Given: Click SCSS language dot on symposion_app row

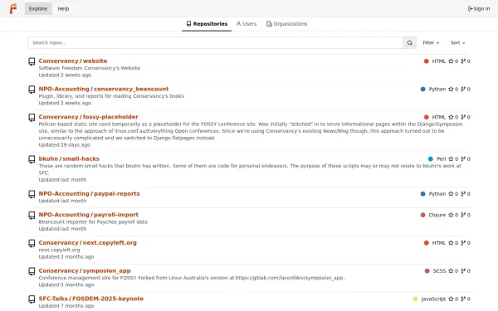Looking at the screenshot, I should (x=427, y=270).
